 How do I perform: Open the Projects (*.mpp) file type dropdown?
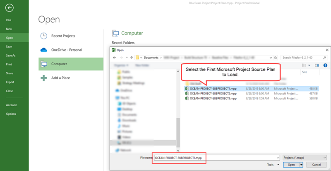305,158
